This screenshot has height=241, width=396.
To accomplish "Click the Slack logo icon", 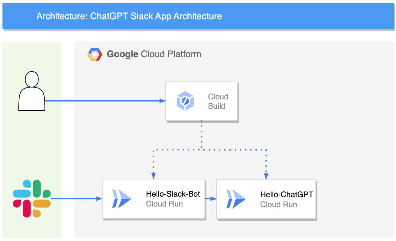I will tap(32, 199).
